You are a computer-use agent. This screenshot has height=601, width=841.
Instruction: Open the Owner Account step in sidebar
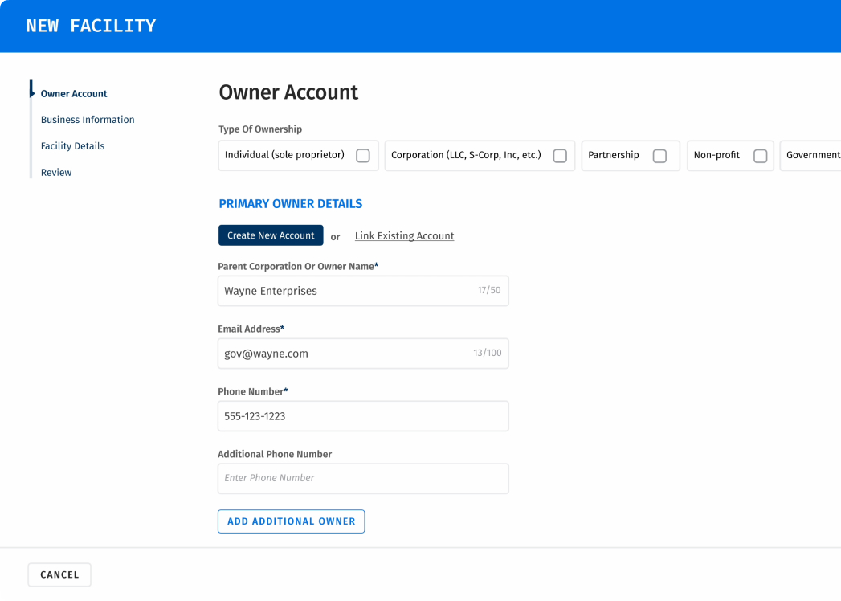coord(74,94)
